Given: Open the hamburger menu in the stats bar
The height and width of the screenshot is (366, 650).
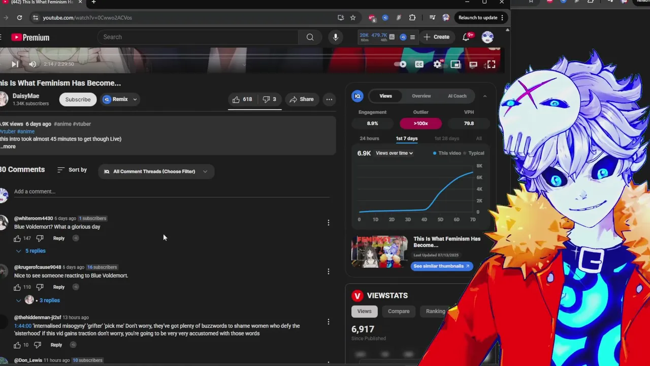Looking at the screenshot, I should pyautogui.click(x=412, y=37).
